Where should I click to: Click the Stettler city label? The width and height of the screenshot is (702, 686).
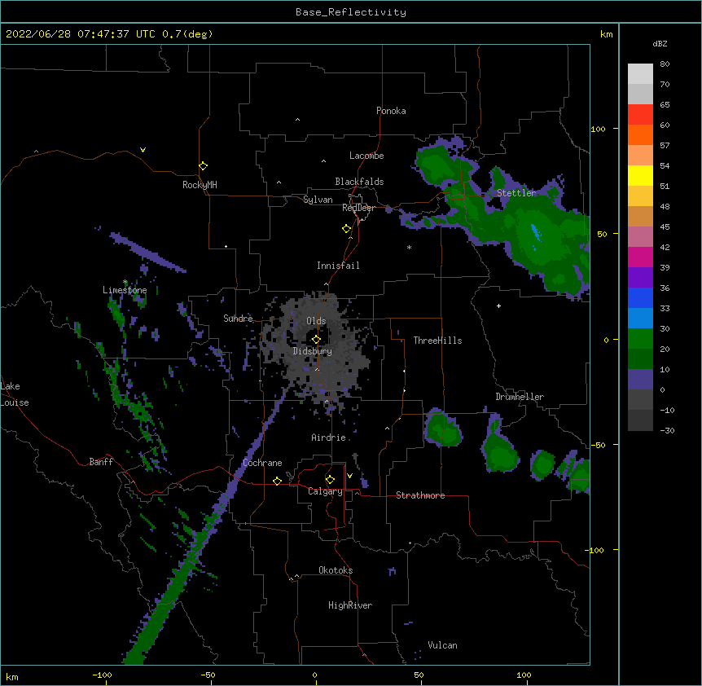tap(516, 193)
